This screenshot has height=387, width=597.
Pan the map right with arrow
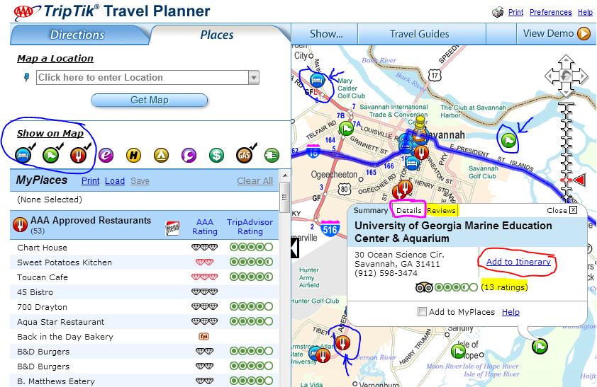point(582,76)
